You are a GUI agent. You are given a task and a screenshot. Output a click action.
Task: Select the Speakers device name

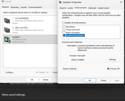[x=16, y=37]
